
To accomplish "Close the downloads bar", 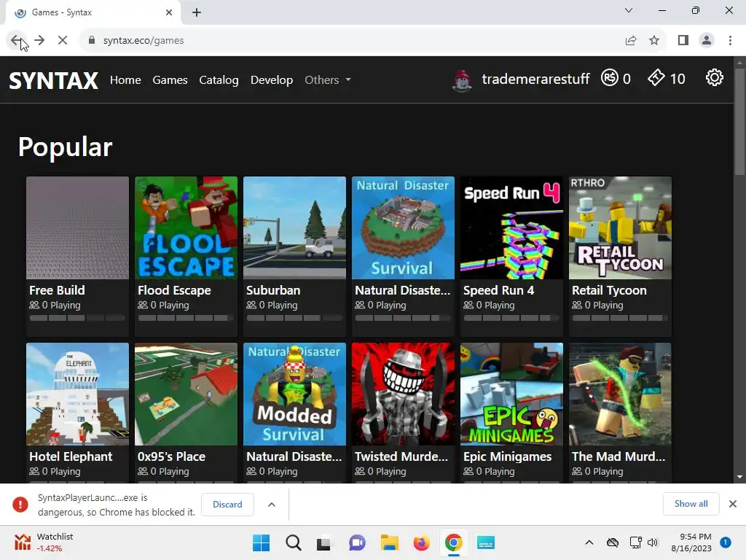I will point(733,504).
